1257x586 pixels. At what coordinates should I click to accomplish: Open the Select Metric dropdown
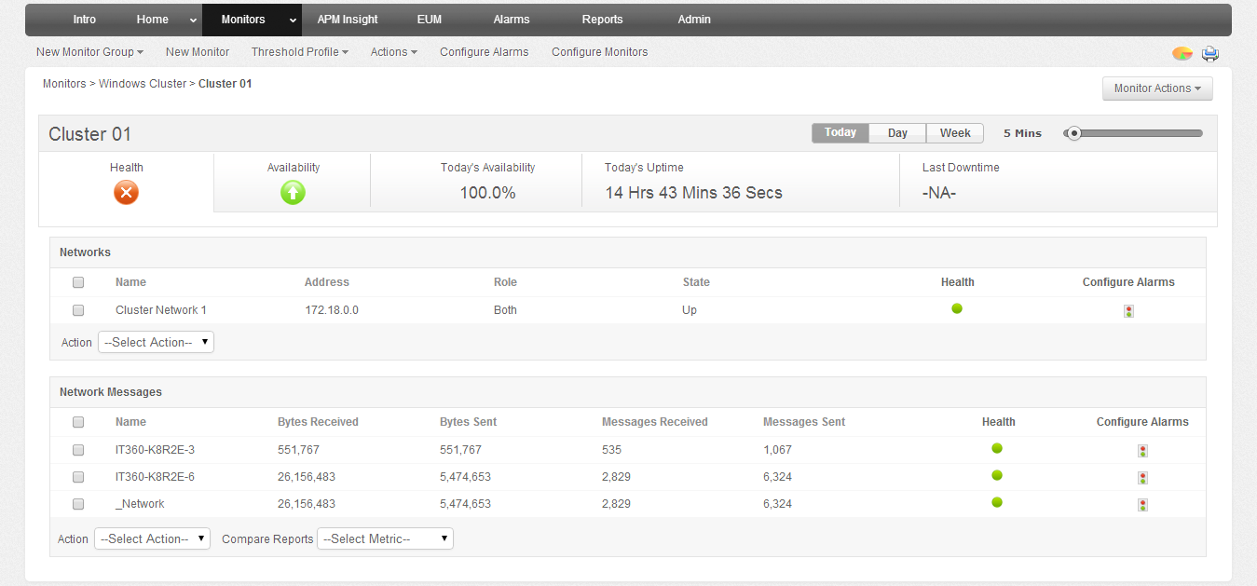[384, 538]
